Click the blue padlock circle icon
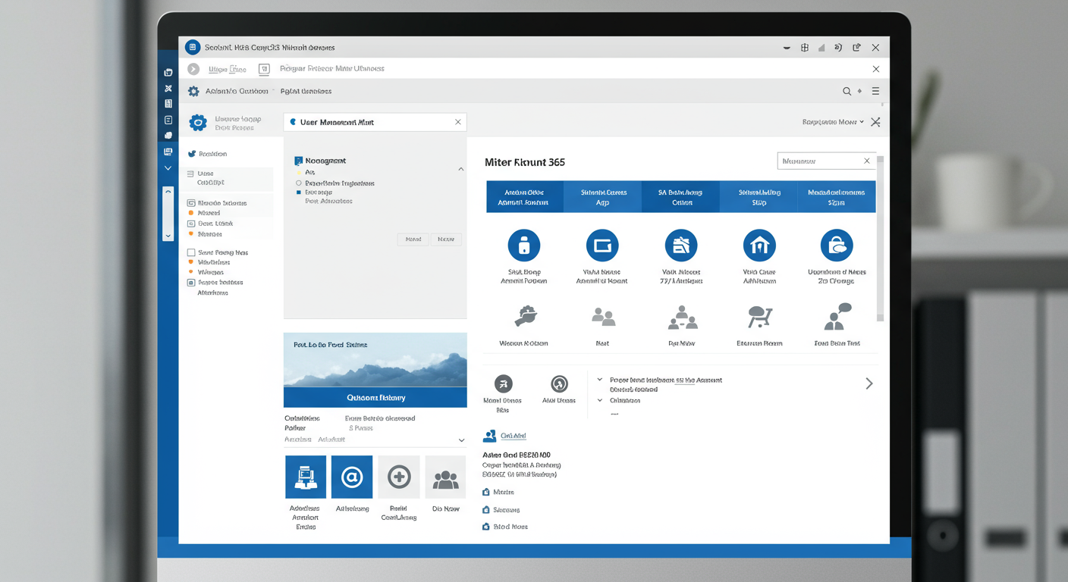1068x582 pixels. click(523, 246)
